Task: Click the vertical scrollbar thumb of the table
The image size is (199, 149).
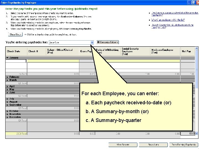Action: coord(197,70)
